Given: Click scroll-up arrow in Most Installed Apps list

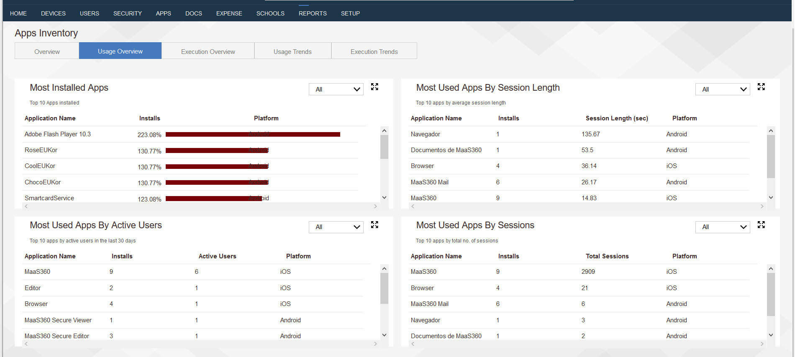Looking at the screenshot, I should 384,131.
